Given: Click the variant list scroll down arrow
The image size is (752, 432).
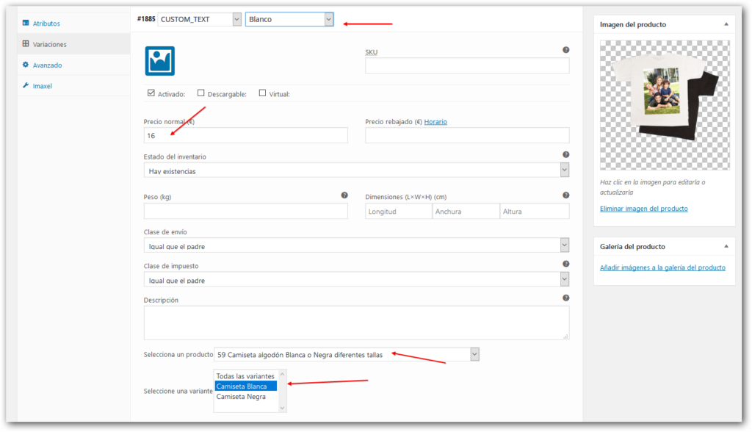Looking at the screenshot, I should pyautogui.click(x=282, y=408).
